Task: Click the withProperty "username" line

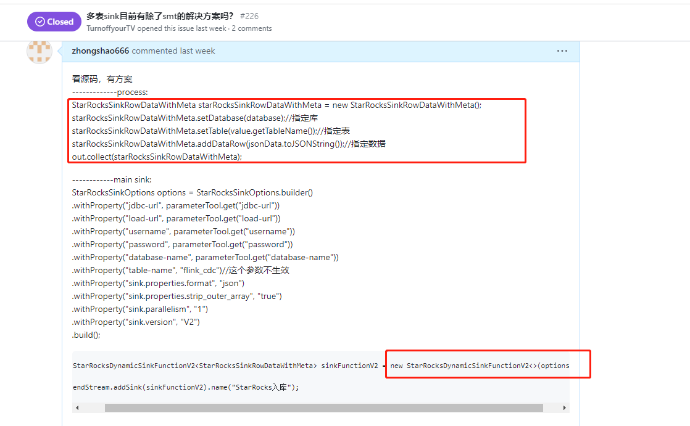Action: click(x=183, y=232)
